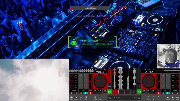The height and width of the screenshot is (101, 180).
Task: Click the record tape-reel icon
Action: [x=177, y=97]
